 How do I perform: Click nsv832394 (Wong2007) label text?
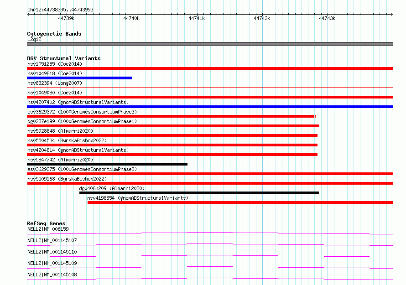(x=55, y=83)
